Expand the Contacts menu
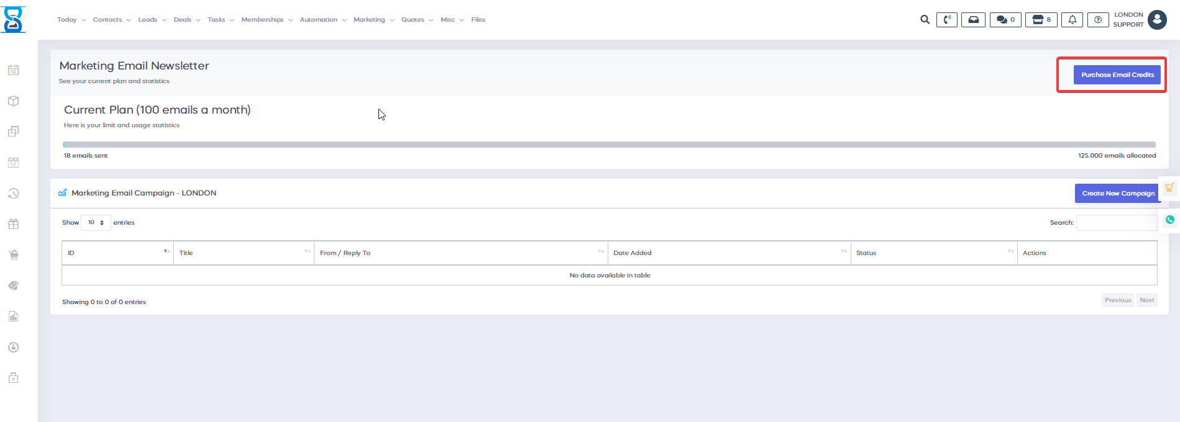This screenshot has width=1180, height=422. coord(112,20)
